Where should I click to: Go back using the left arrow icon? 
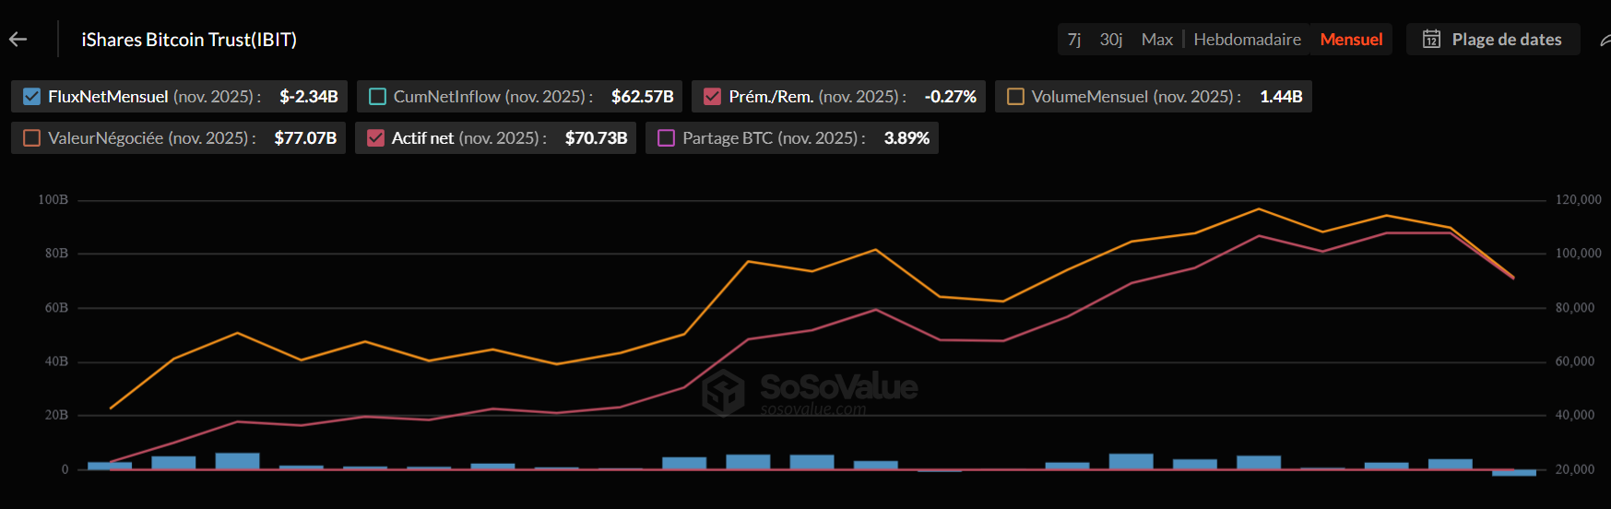point(18,39)
